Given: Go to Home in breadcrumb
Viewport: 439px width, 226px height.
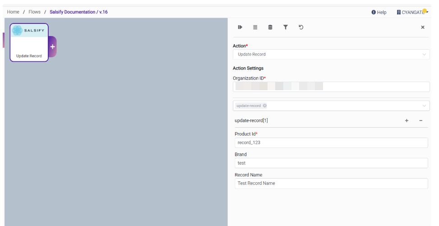Looking at the screenshot, I should pyautogui.click(x=13, y=12).
